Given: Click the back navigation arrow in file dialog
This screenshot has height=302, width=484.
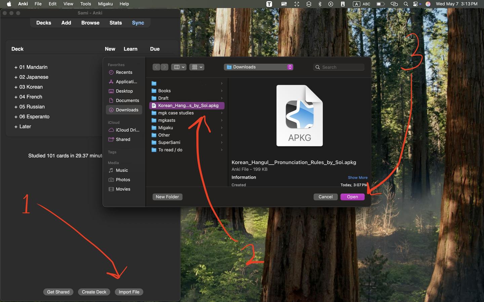Looking at the screenshot, I should click(156, 67).
